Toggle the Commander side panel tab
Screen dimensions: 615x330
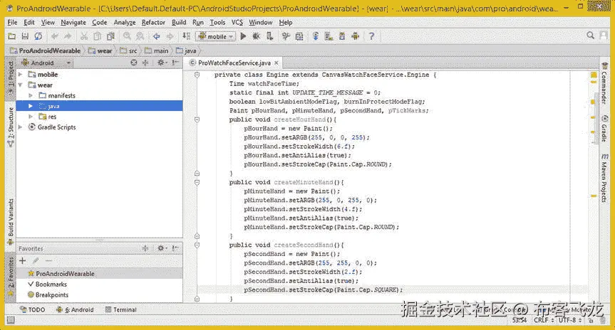[604, 82]
